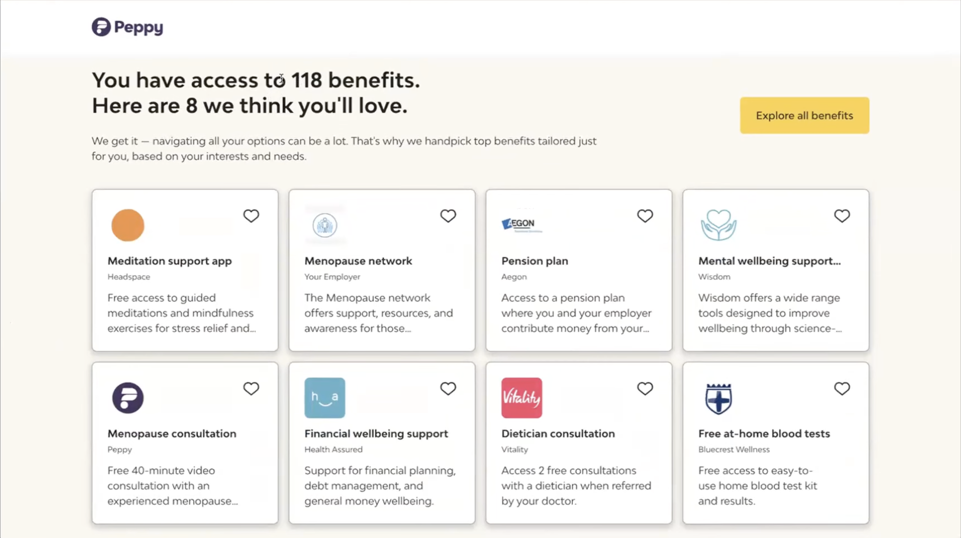
Task: Click the orange Headspace logo
Action: coord(128,225)
